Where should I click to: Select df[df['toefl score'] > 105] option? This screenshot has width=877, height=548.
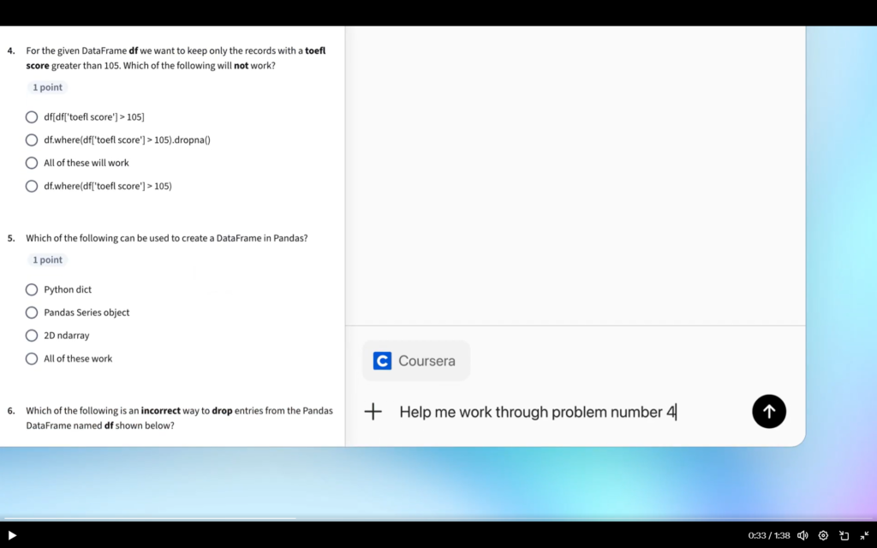32,117
